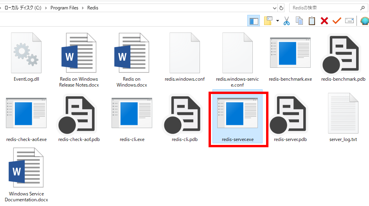Select the redis-check-aof.exe icon
Viewport: 369px width, 206px height.
(x=26, y=113)
